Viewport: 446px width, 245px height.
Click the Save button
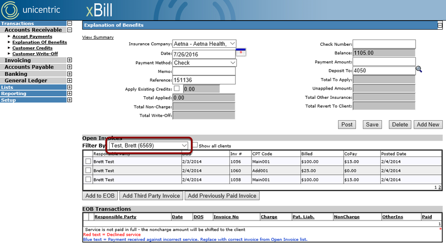(372, 124)
